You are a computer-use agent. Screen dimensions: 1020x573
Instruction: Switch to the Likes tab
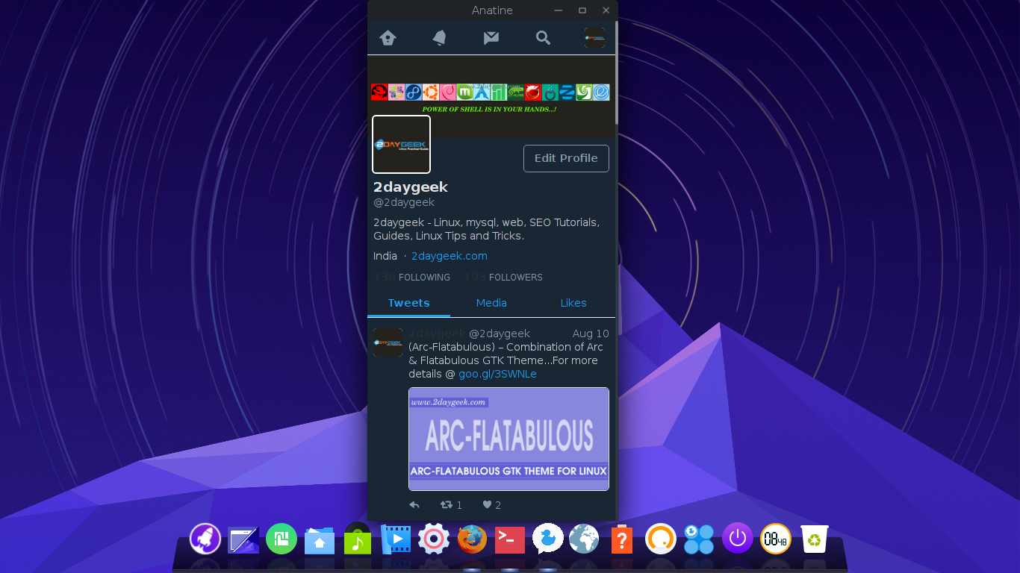[573, 303]
